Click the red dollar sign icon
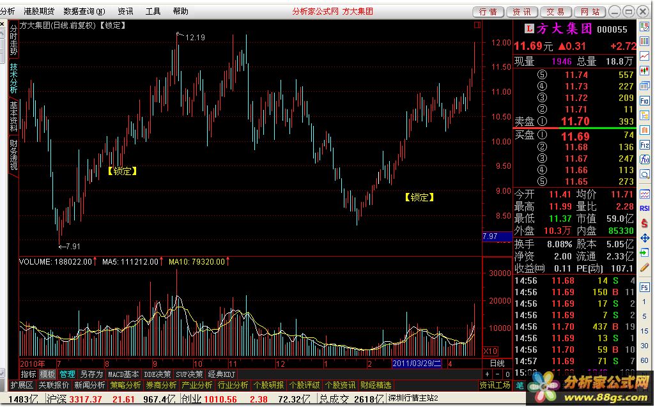This screenshot has height=407, width=655. (x=645, y=223)
